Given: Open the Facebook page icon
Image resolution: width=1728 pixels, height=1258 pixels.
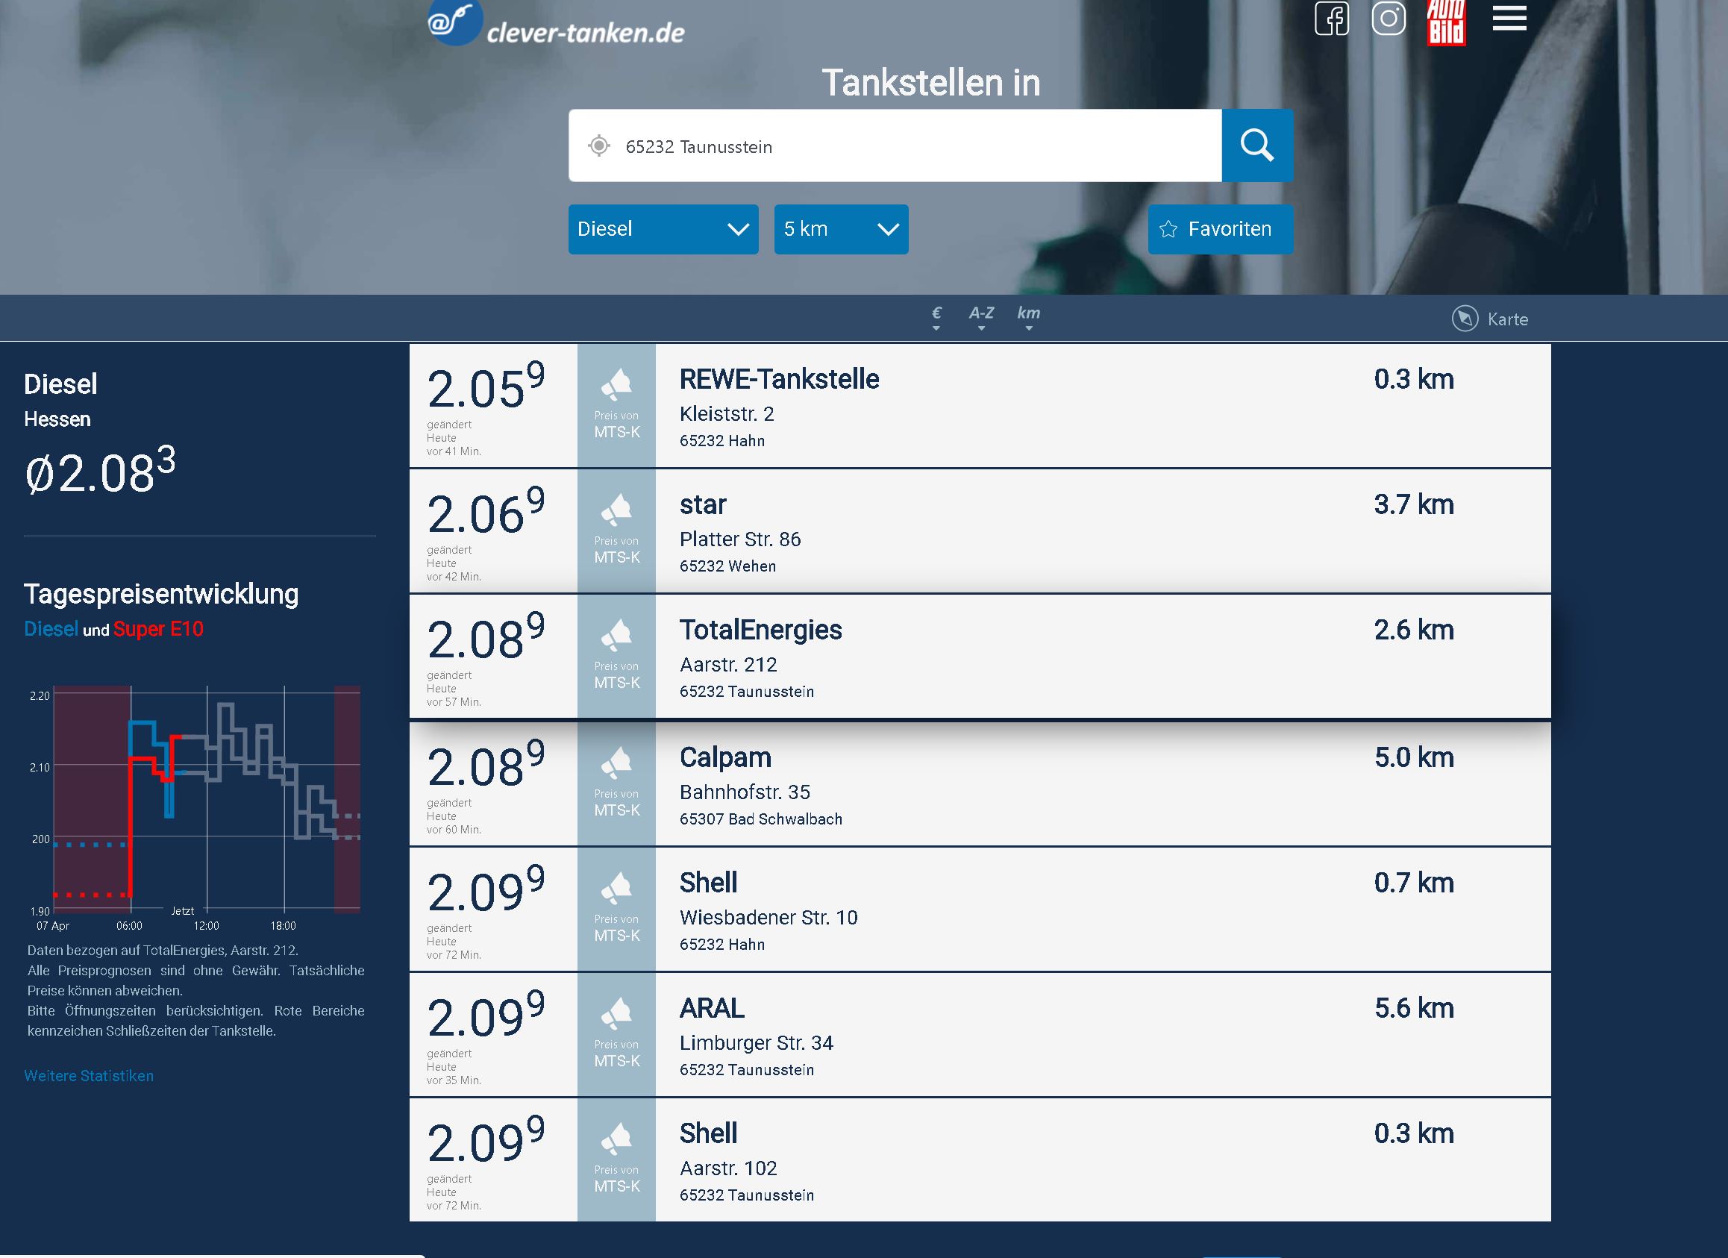Looking at the screenshot, I should (1332, 19).
